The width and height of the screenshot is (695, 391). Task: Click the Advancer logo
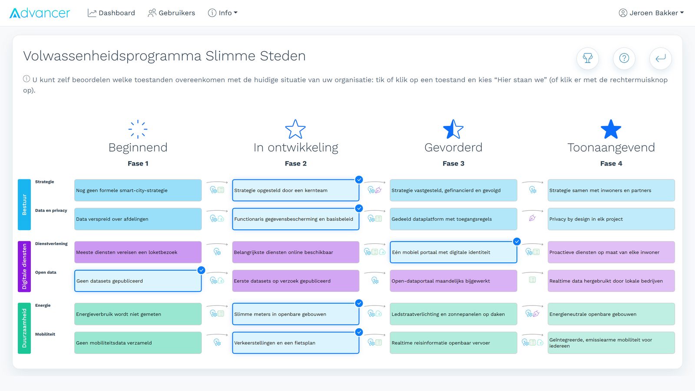[40, 13]
